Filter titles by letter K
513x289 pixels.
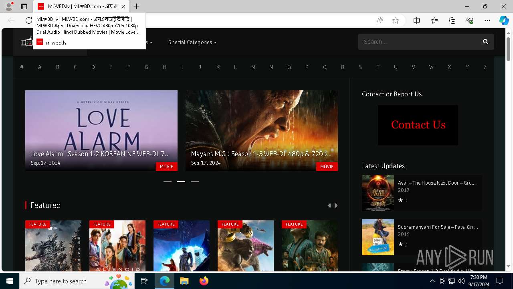[218, 67]
